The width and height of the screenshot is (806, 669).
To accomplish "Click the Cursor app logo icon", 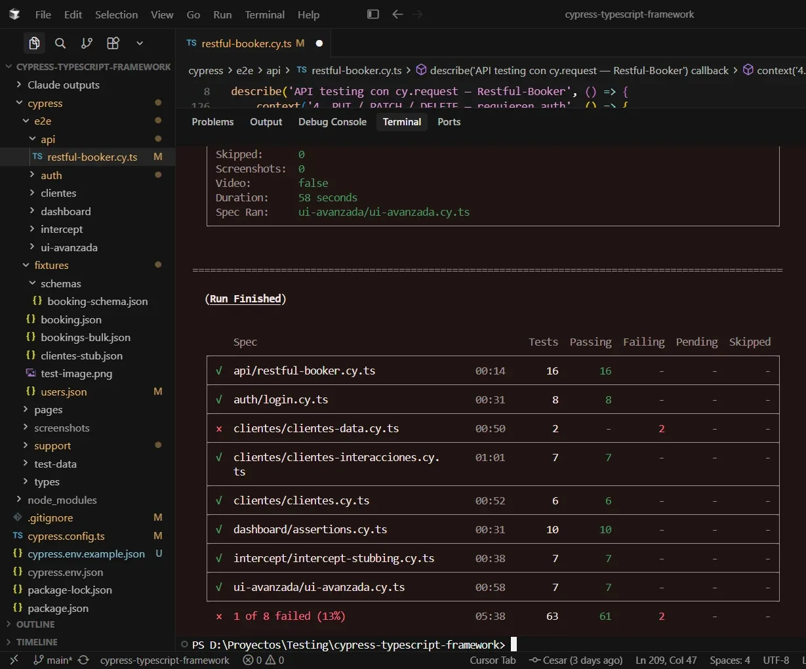I will coord(14,14).
